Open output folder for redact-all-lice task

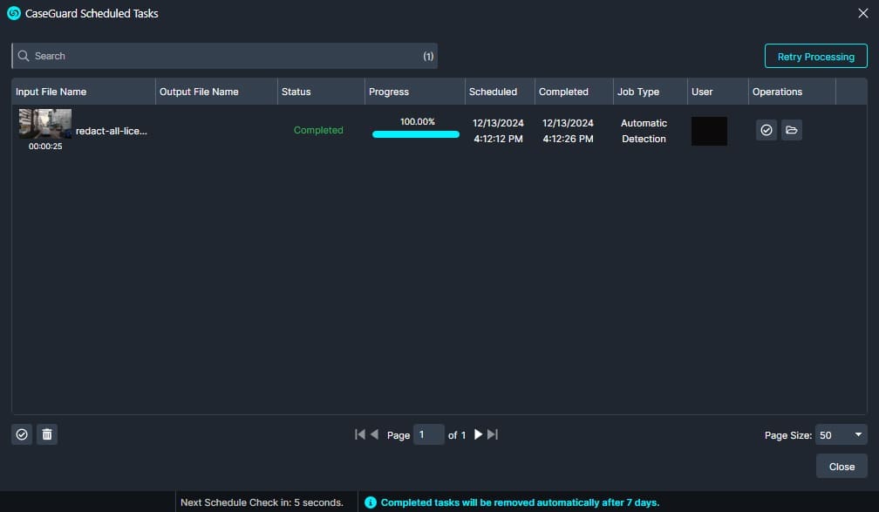coord(792,130)
